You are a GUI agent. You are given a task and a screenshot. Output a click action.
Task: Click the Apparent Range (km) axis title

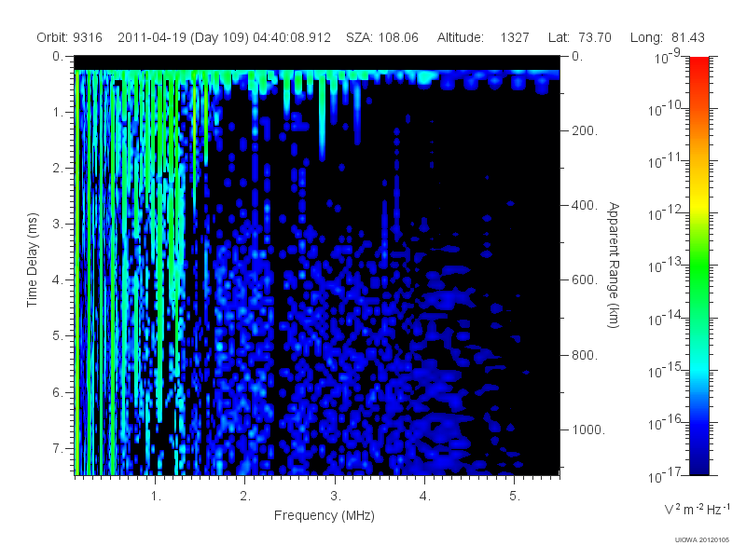(x=614, y=265)
